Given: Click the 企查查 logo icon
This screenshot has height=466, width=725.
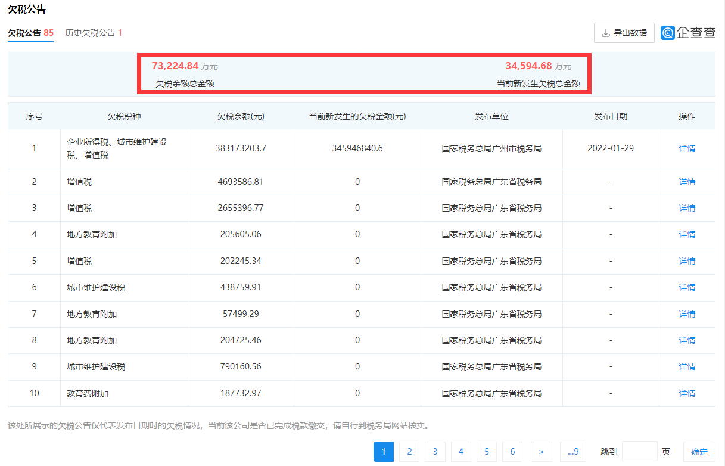Looking at the screenshot, I should pos(667,33).
